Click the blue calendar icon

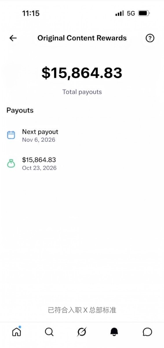point(11,135)
